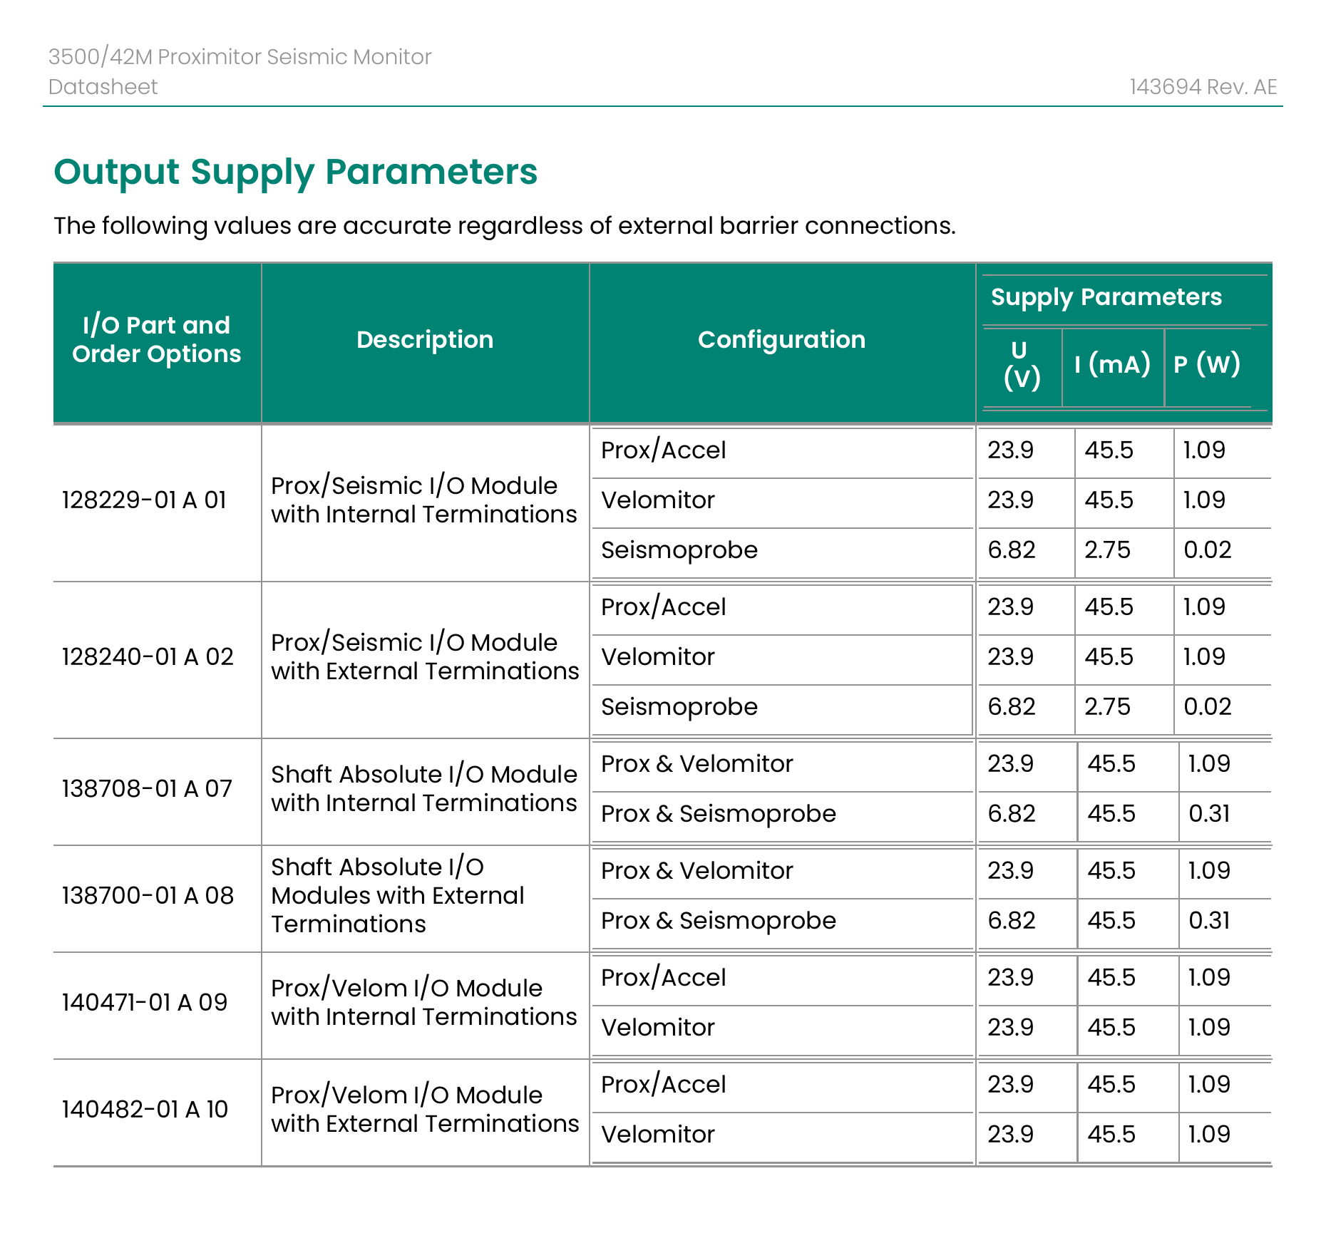Click the 0.02 power value for 128240-01 A 02 Seismoprobe

1208,707
